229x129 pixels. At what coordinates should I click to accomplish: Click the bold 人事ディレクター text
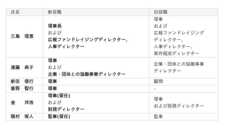click(x=66, y=47)
